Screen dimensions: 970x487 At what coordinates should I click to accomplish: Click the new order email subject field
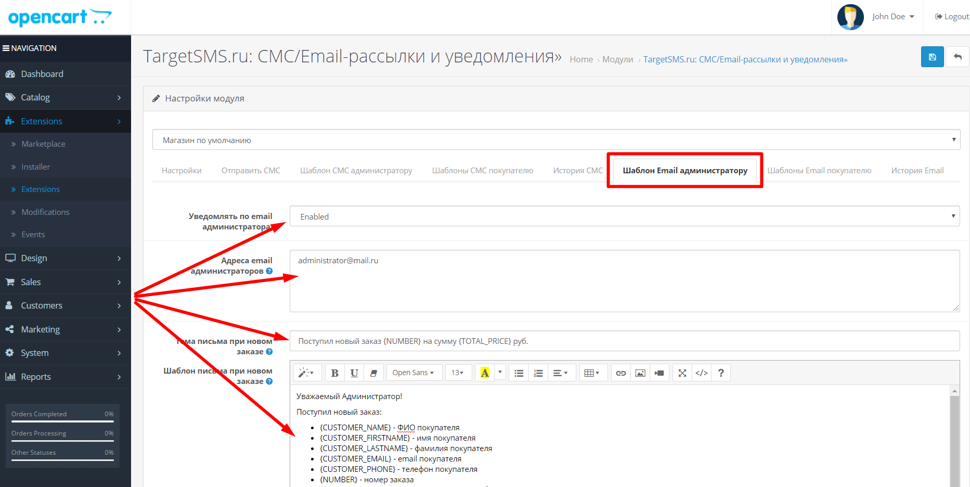coord(625,341)
